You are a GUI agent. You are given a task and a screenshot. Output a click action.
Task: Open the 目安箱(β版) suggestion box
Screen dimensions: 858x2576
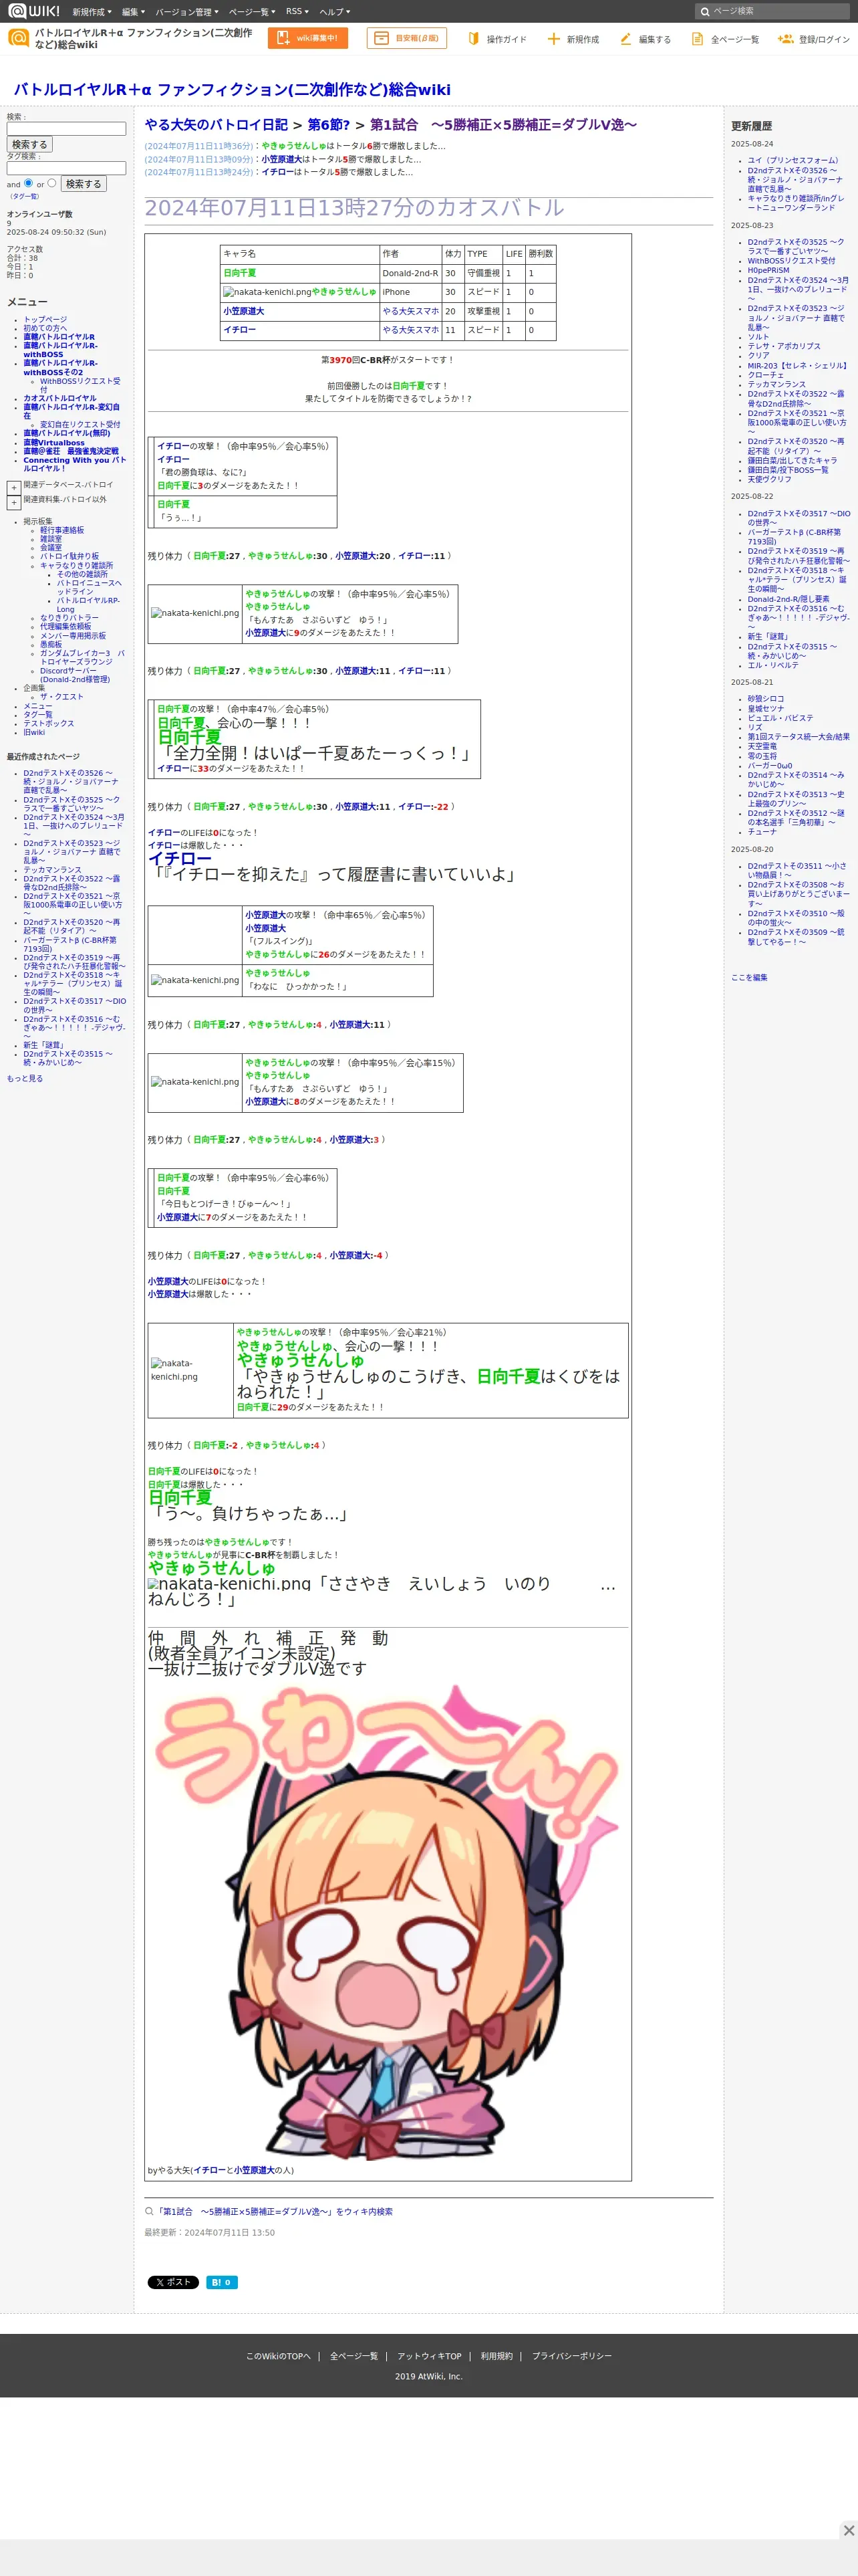406,38
